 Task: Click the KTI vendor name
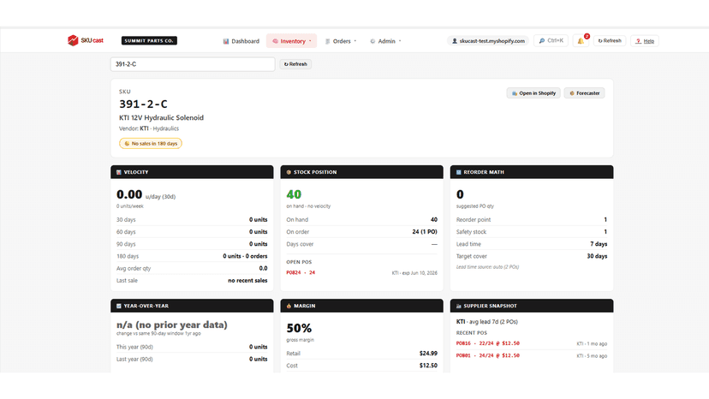(x=144, y=128)
